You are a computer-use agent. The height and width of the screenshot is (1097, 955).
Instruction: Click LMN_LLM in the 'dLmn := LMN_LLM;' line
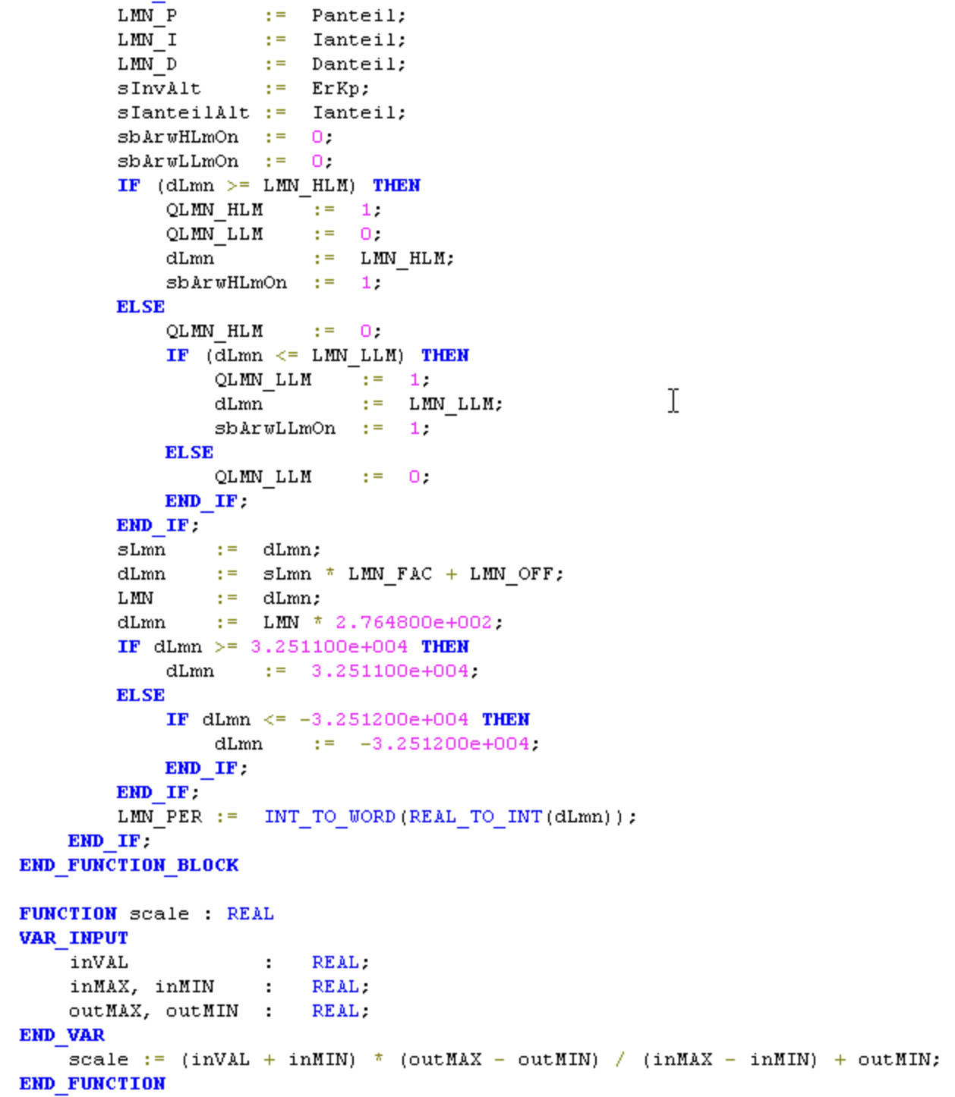[x=451, y=404]
